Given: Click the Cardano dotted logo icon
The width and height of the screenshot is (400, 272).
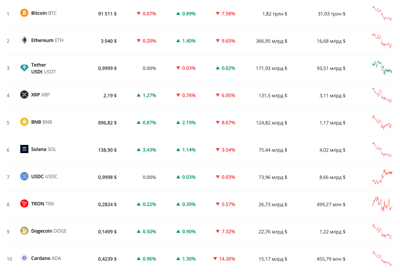Looking at the screenshot, I should [x=24, y=258].
